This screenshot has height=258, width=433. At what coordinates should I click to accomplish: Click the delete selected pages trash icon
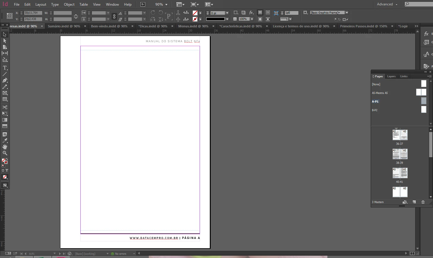(x=423, y=202)
